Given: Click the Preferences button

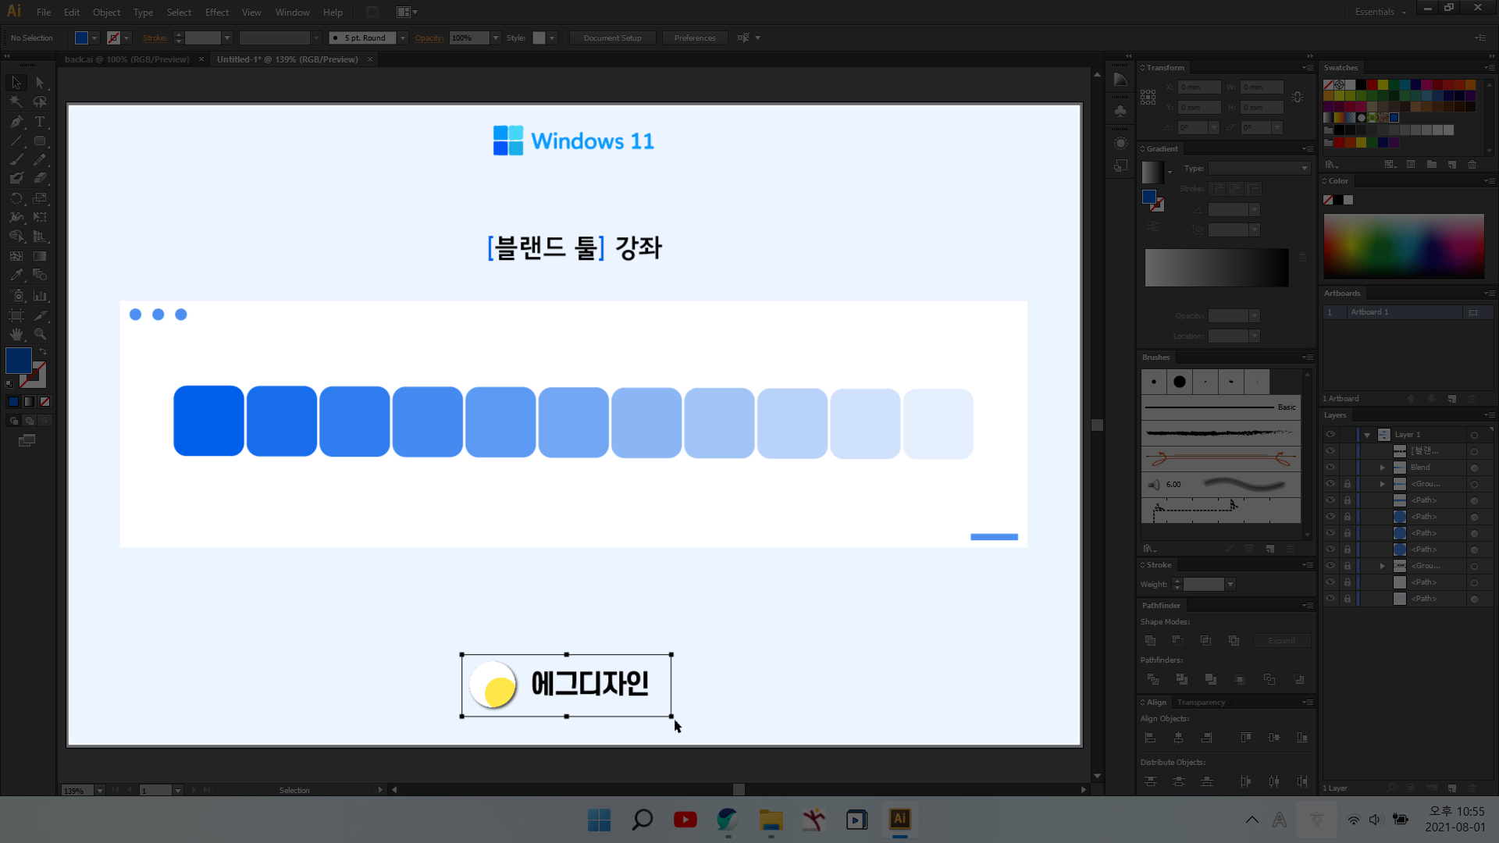Looking at the screenshot, I should pos(694,38).
